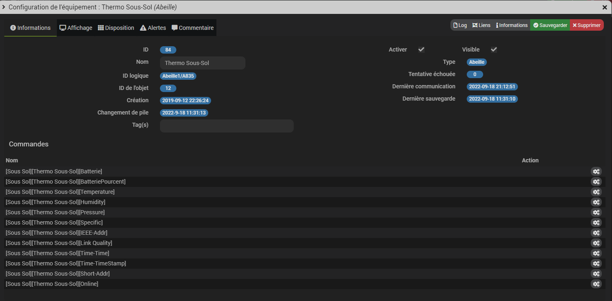Click the Commandes section heading

tap(29, 144)
